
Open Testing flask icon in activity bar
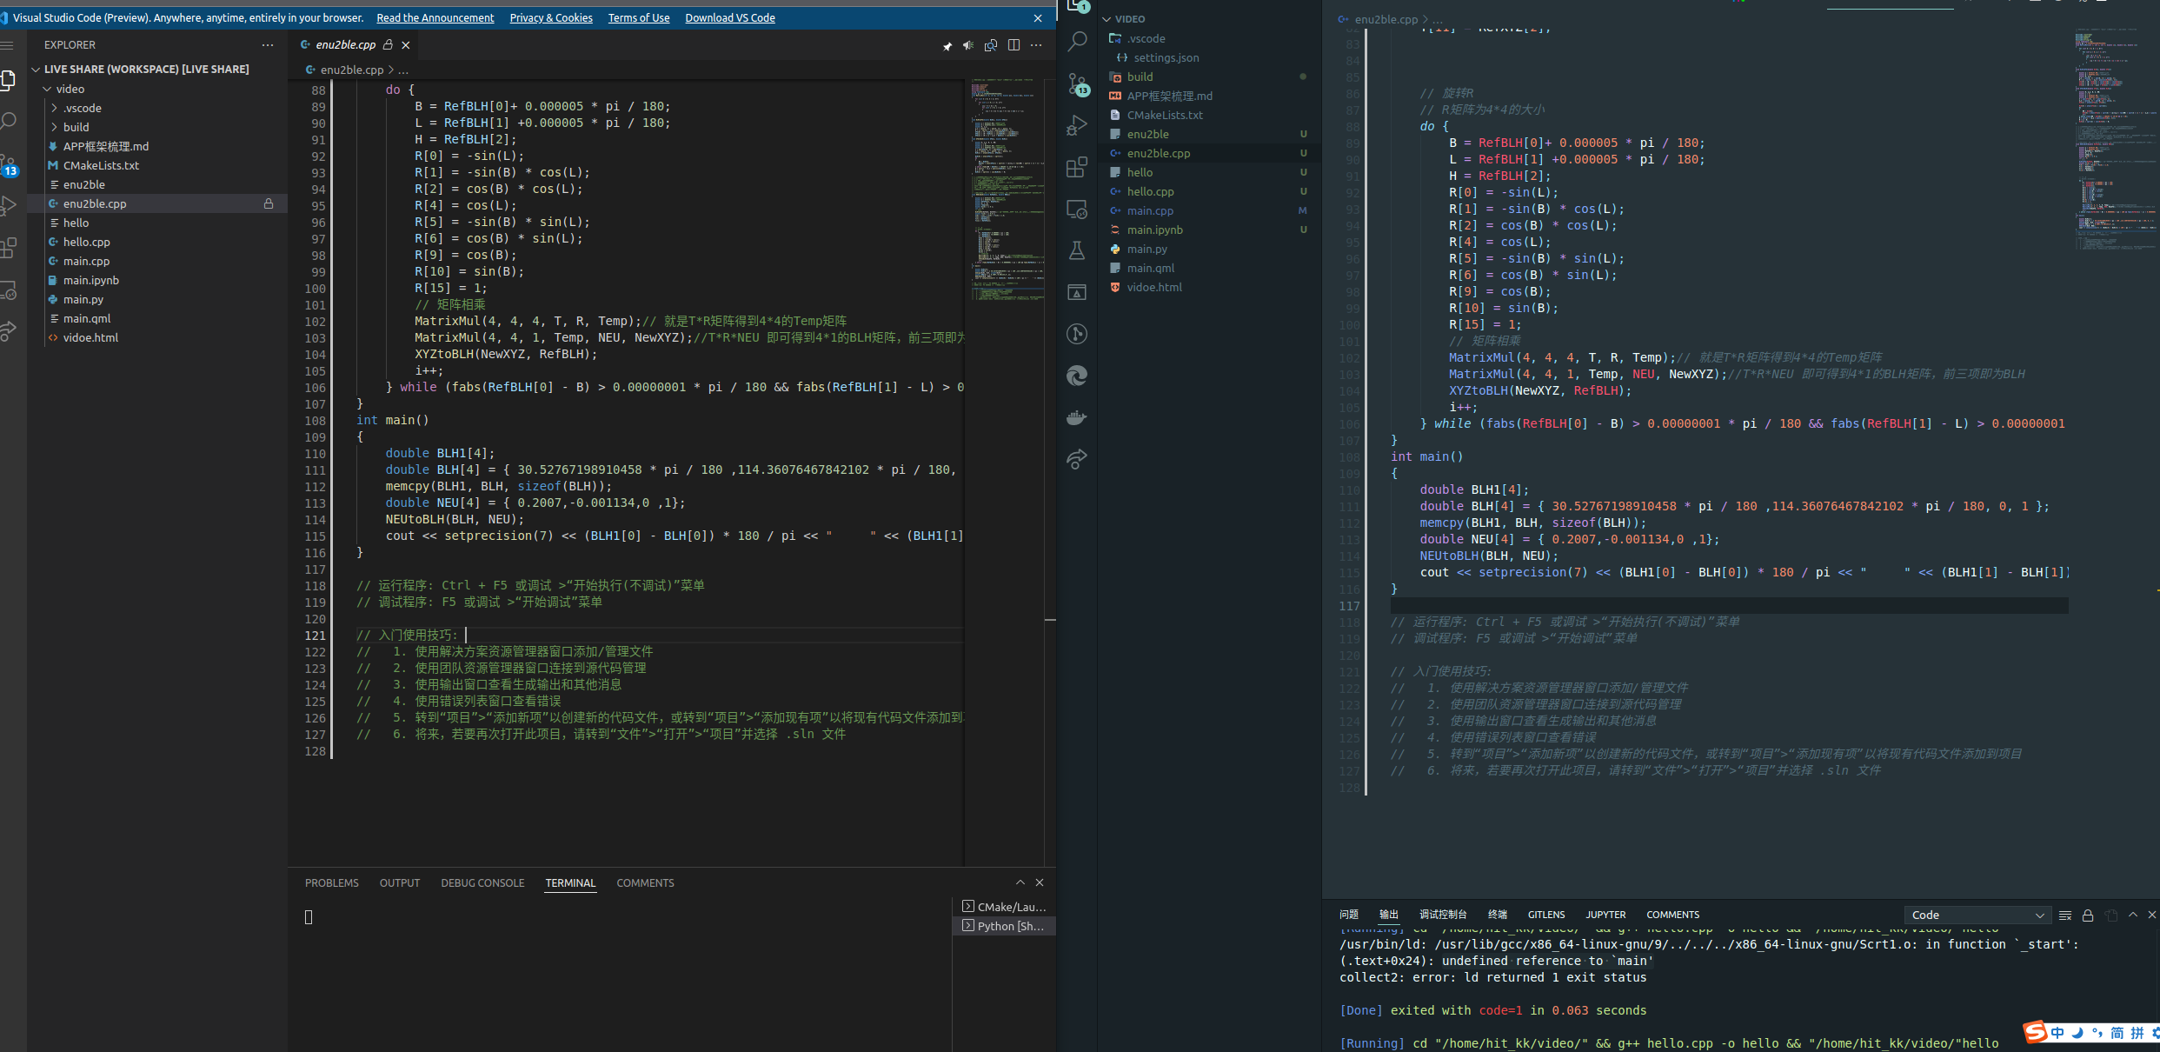(x=1077, y=250)
